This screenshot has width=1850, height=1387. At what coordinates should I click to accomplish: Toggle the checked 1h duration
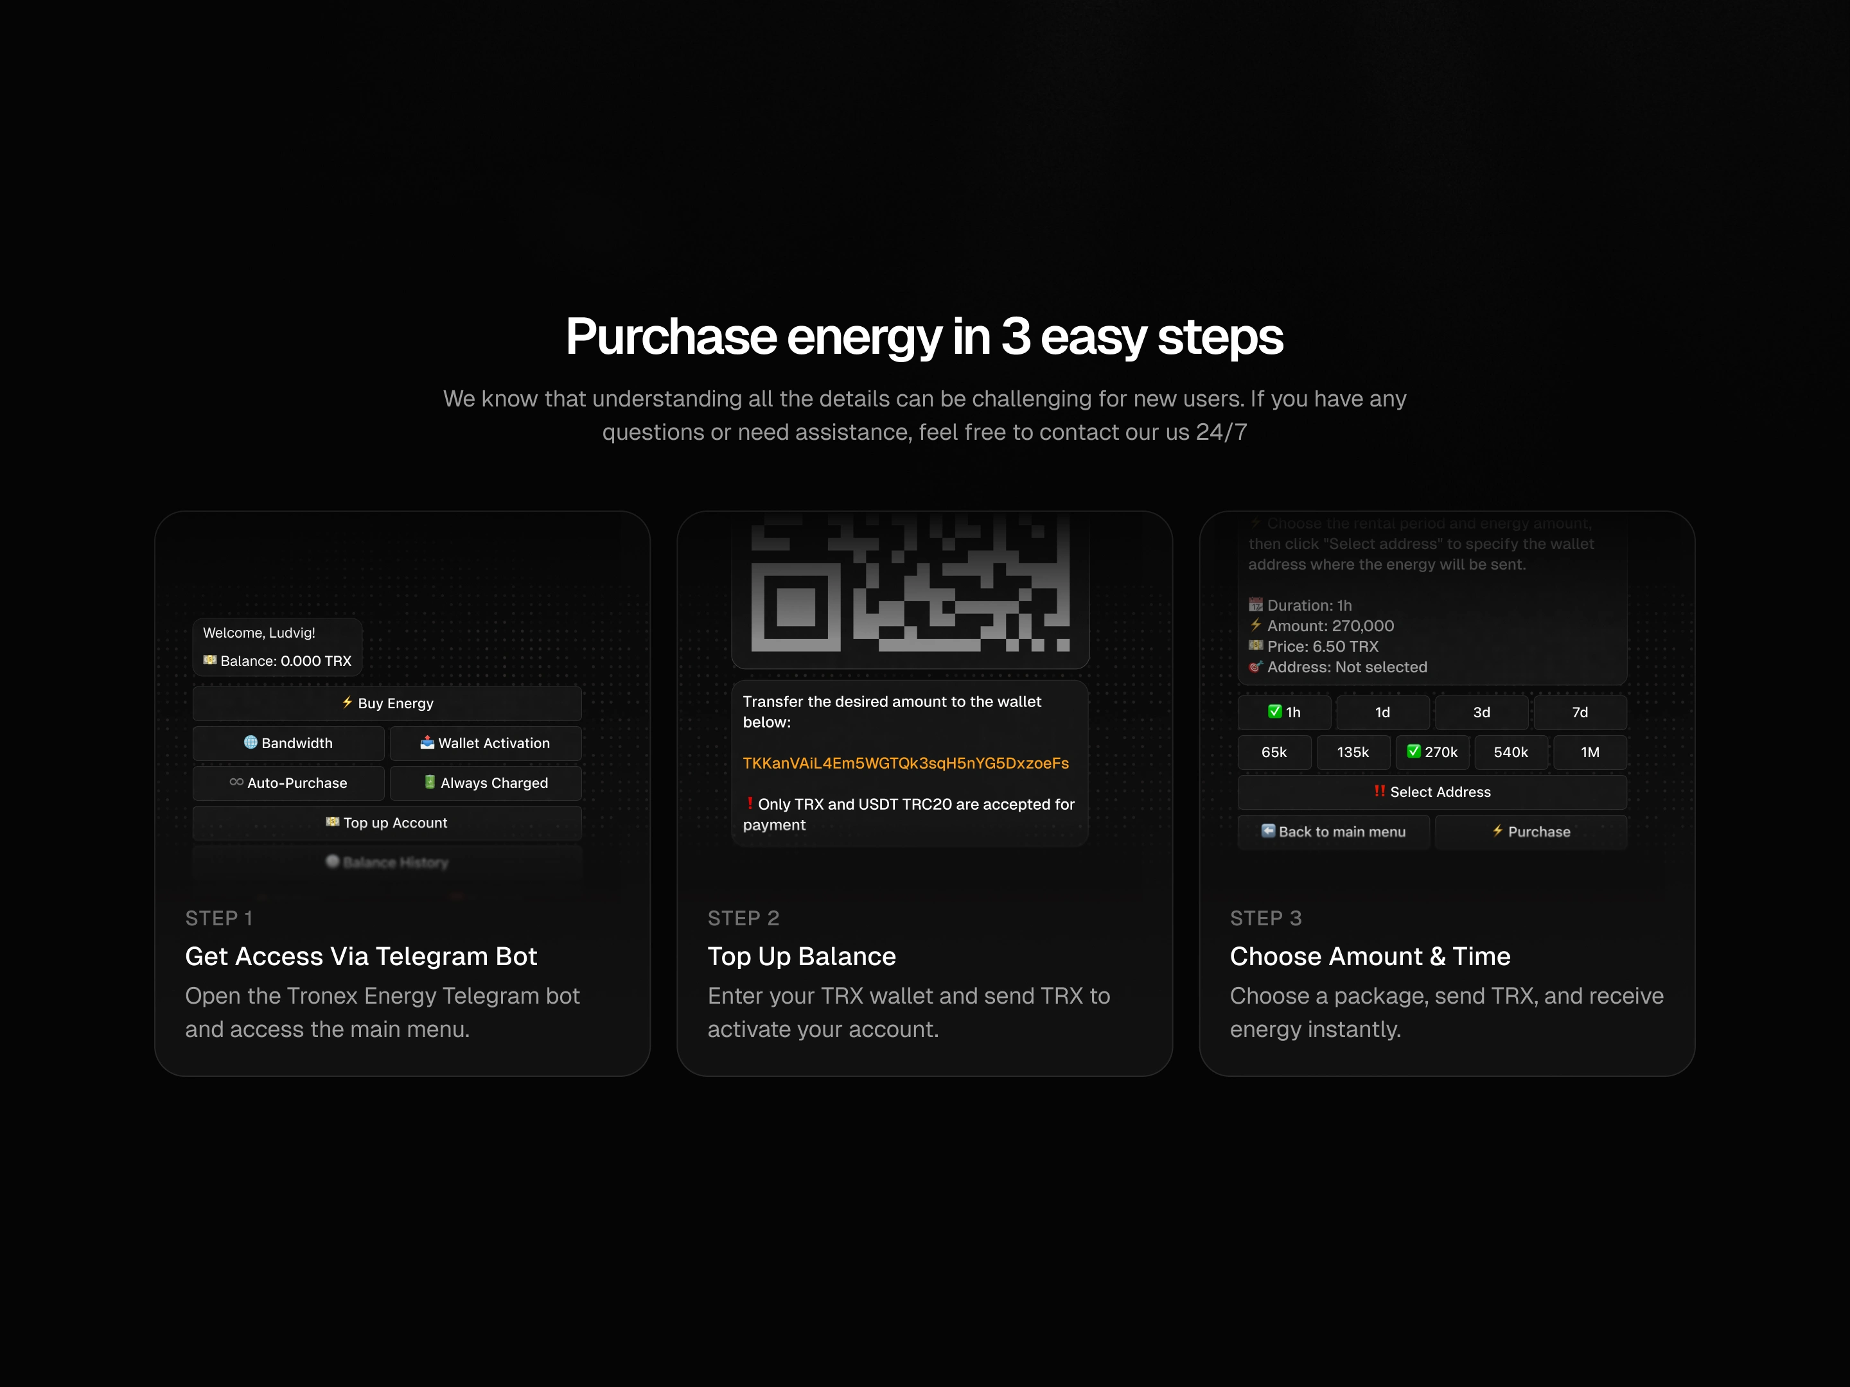point(1284,712)
